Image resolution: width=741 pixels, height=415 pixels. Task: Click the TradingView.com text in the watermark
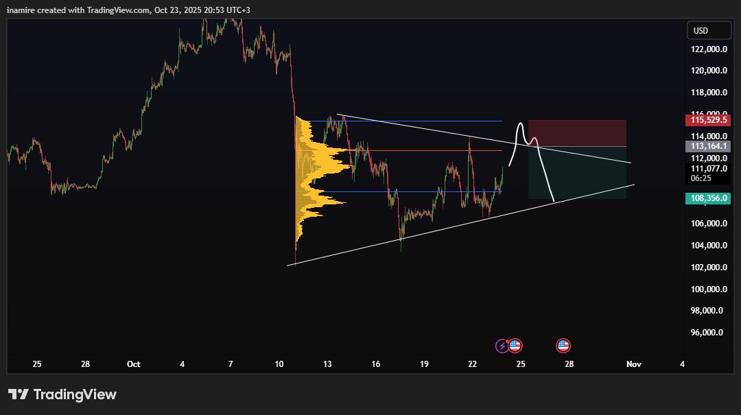coord(118,10)
